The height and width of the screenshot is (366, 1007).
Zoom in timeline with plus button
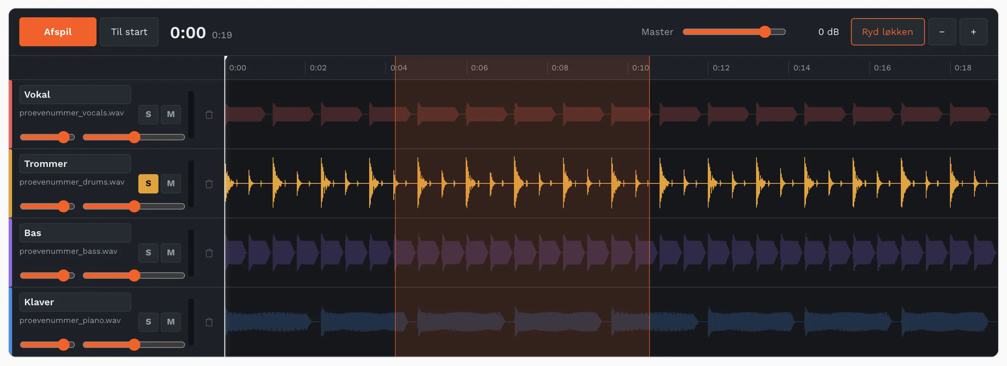coord(973,32)
